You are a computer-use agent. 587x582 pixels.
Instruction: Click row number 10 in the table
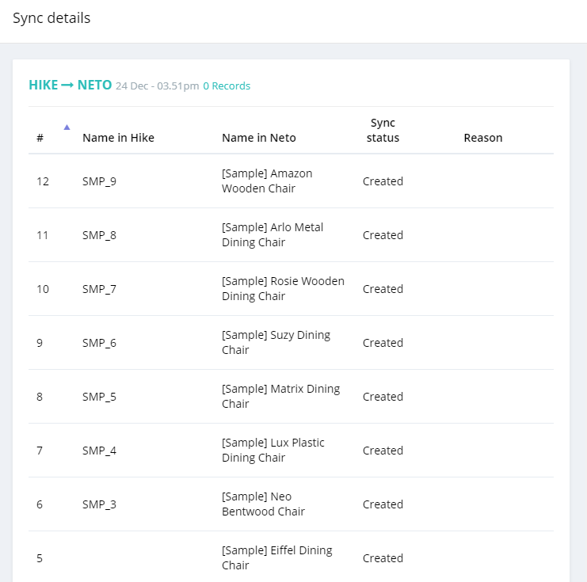tap(43, 289)
